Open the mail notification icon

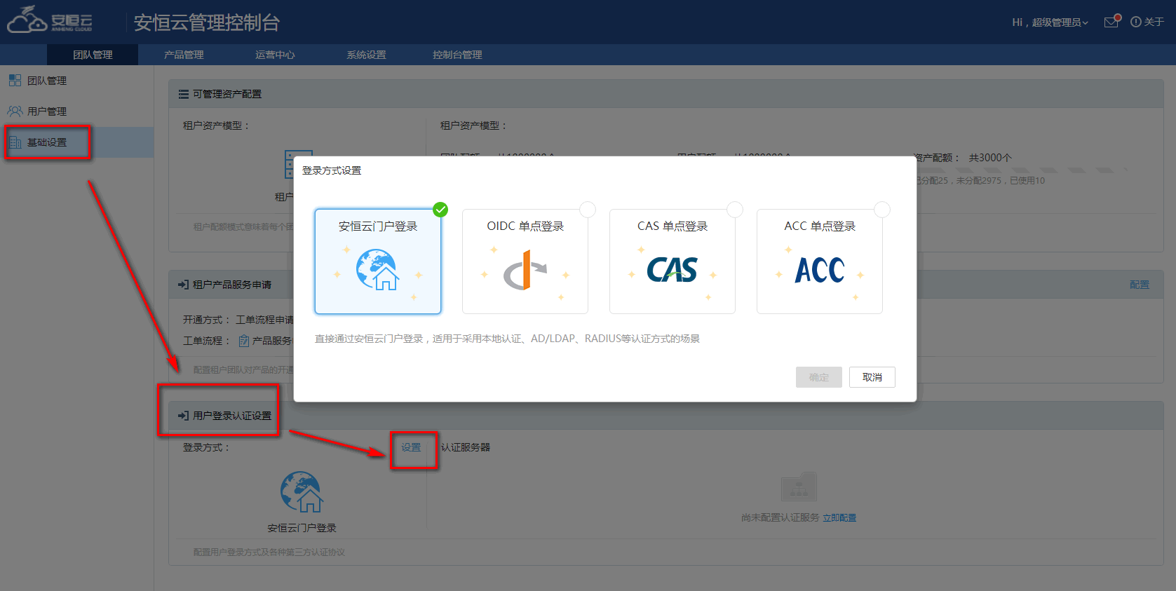point(1112,22)
